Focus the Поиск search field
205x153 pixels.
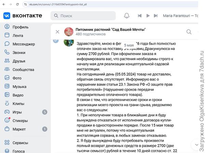point(83,16)
